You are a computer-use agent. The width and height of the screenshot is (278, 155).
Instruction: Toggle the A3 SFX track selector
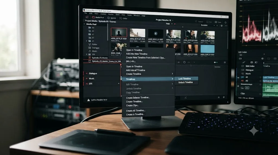pyautogui.click(x=87, y=84)
